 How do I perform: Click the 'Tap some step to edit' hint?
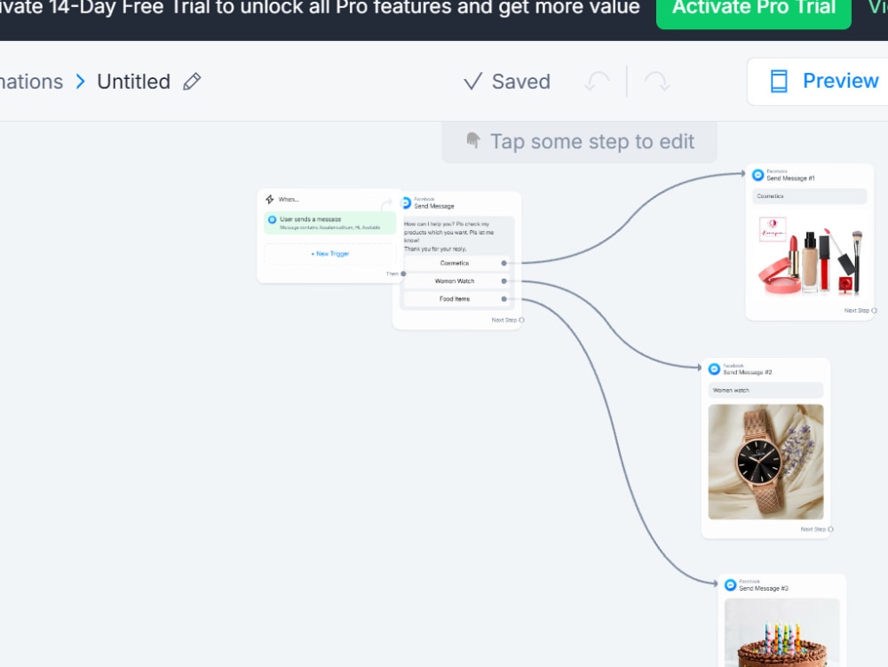[x=579, y=141]
